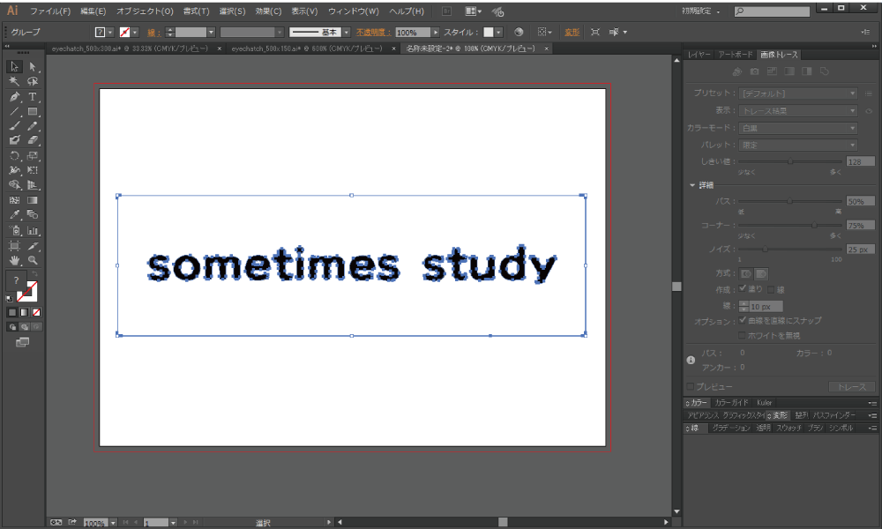Select the Artboard tool
The height and width of the screenshot is (529, 882).
tap(14, 246)
